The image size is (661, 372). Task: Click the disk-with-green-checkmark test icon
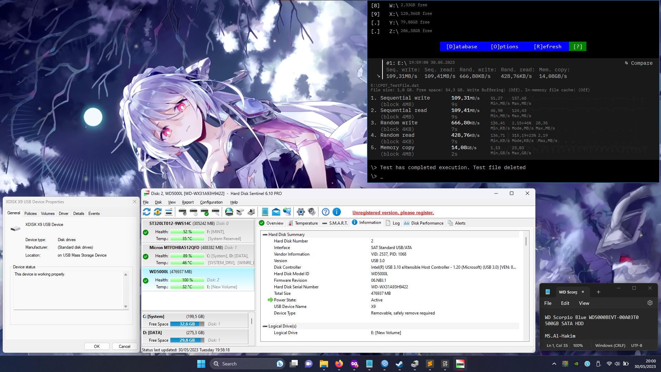[204, 212]
